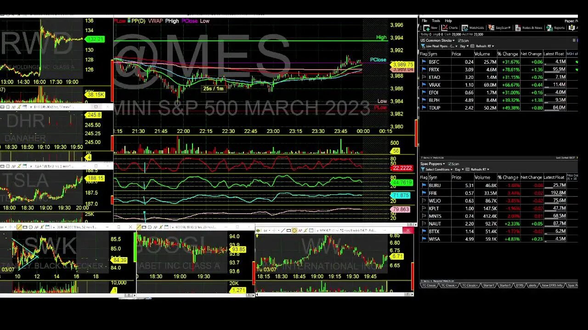Image resolution: width=588 pixels, height=330 pixels.
Task: Click the alerts icon after Reports
Action: (x=571, y=28)
